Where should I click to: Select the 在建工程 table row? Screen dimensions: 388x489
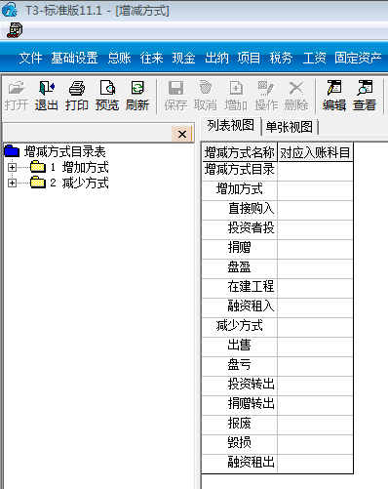277,288
